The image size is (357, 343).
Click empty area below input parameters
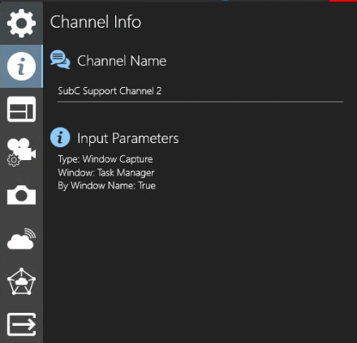pos(200,266)
